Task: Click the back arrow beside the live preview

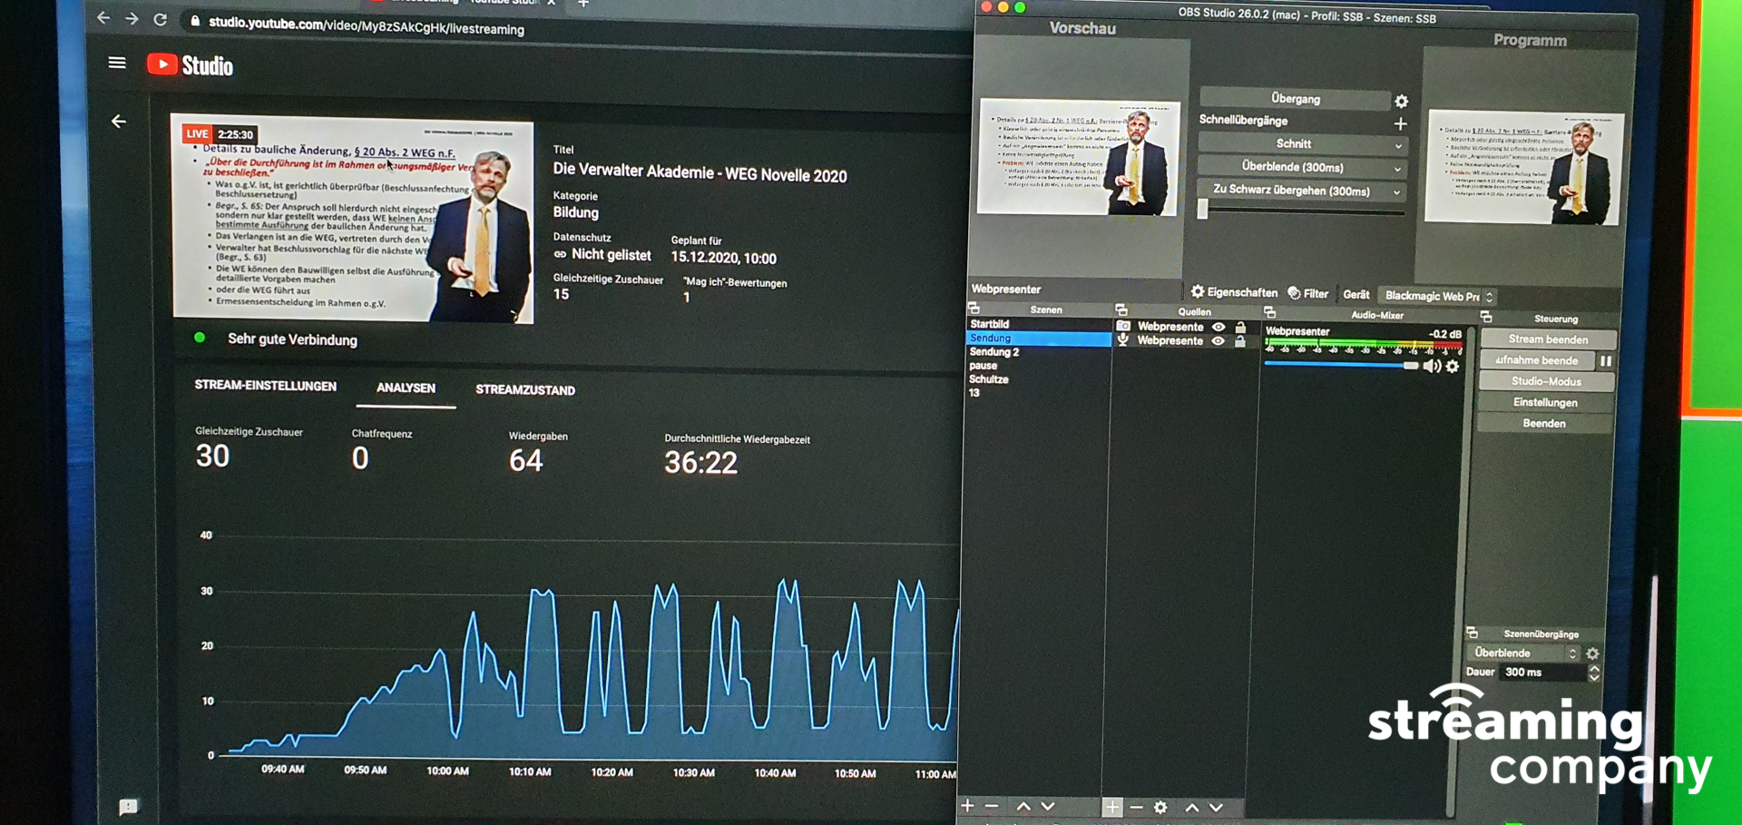Action: 119,121
